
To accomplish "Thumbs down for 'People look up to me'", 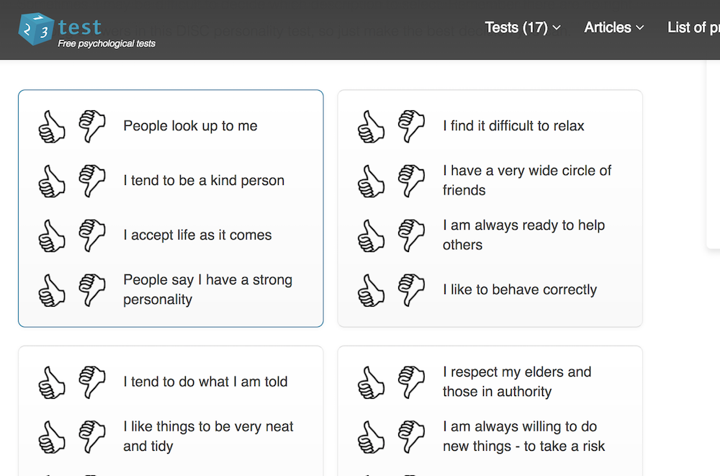I will 92,126.
